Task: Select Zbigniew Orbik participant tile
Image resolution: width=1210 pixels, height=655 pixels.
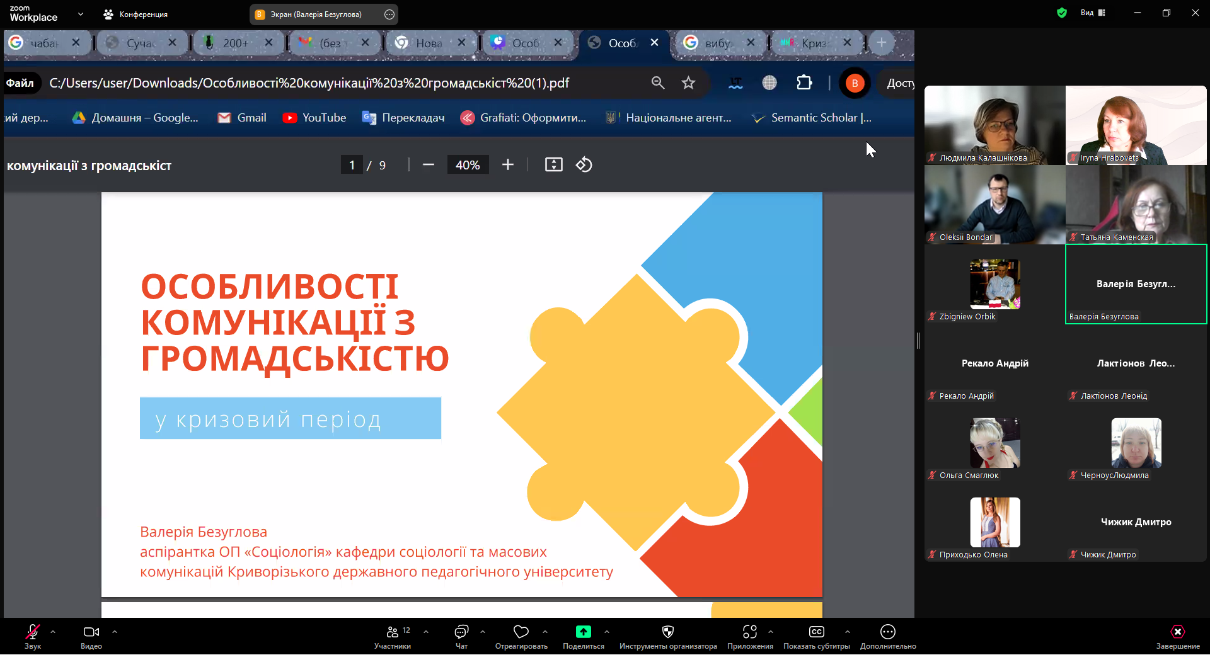Action: point(994,284)
